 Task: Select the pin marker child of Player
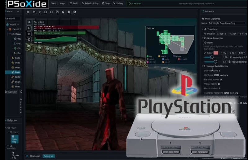click(x=17, y=48)
